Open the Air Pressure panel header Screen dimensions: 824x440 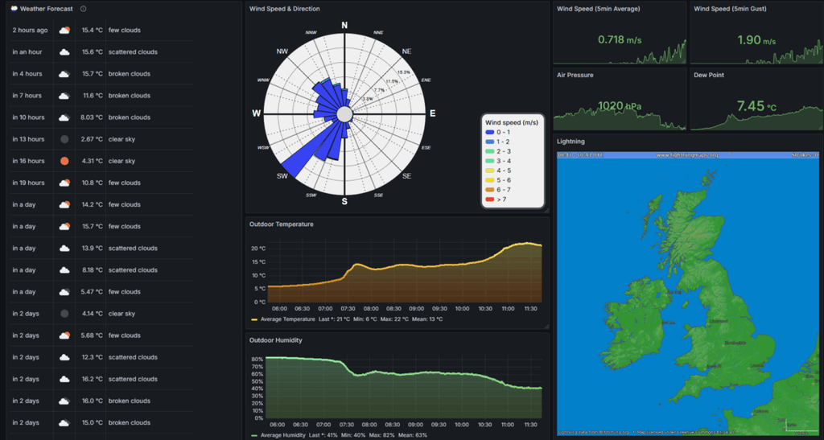tap(575, 75)
